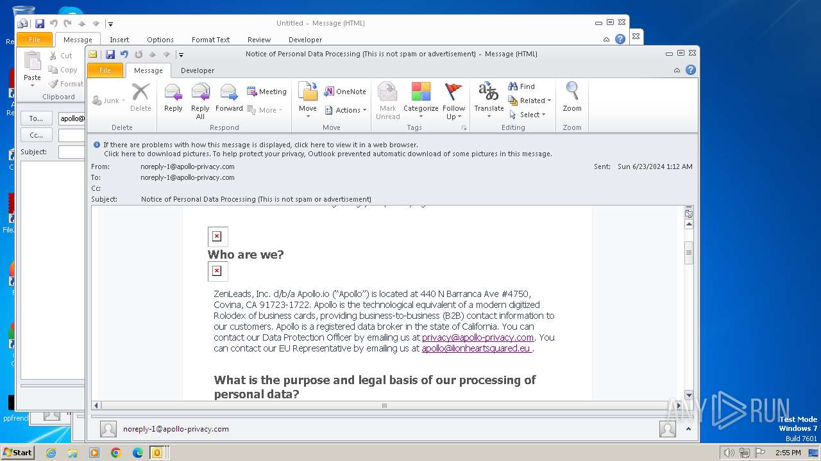Open the More respond options
821x461 pixels.
click(x=265, y=110)
